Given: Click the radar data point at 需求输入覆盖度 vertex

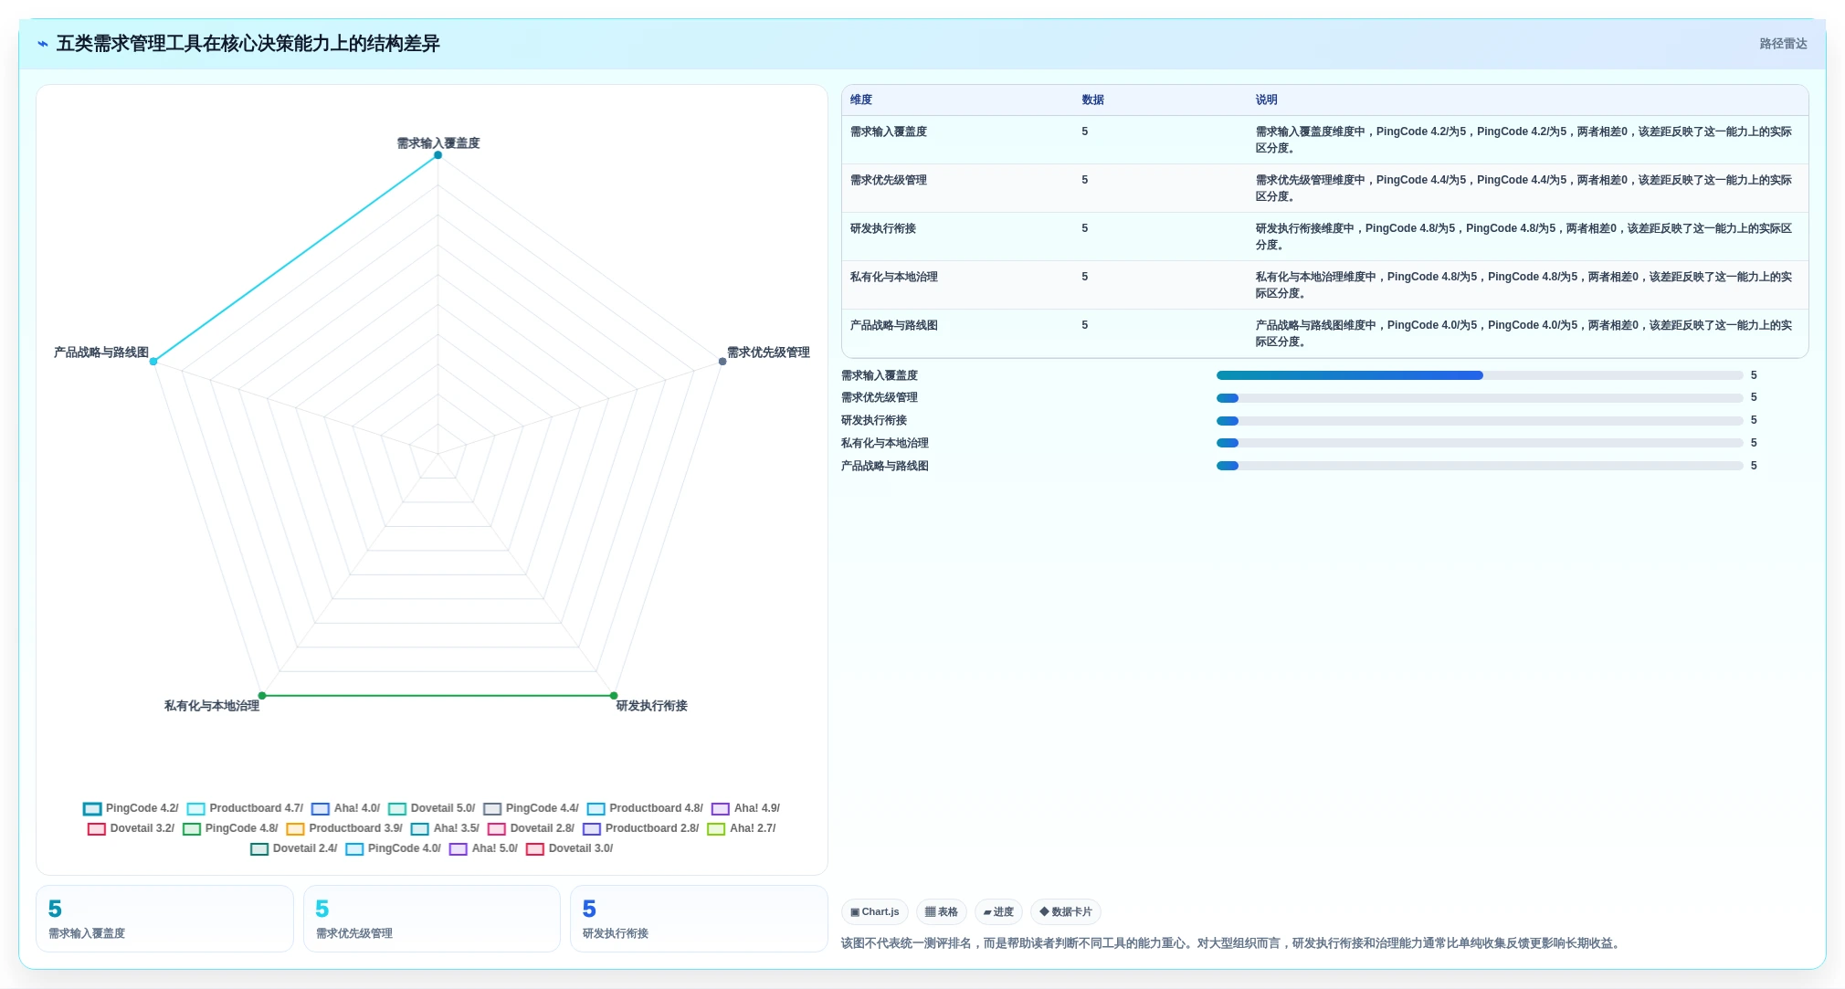Looking at the screenshot, I should [x=438, y=155].
